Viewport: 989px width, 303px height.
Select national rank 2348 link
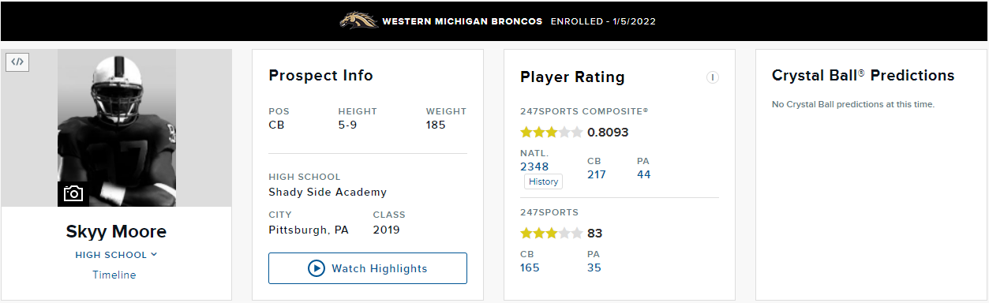click(x=534, y=166)
